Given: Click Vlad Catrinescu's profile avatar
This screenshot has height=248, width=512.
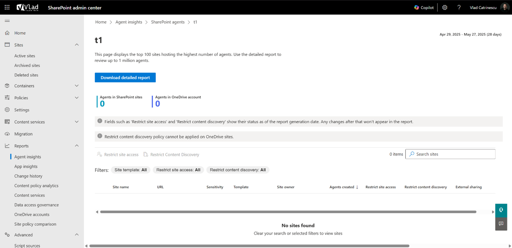Looking at the screenshot, I should (x=505, y=7).
